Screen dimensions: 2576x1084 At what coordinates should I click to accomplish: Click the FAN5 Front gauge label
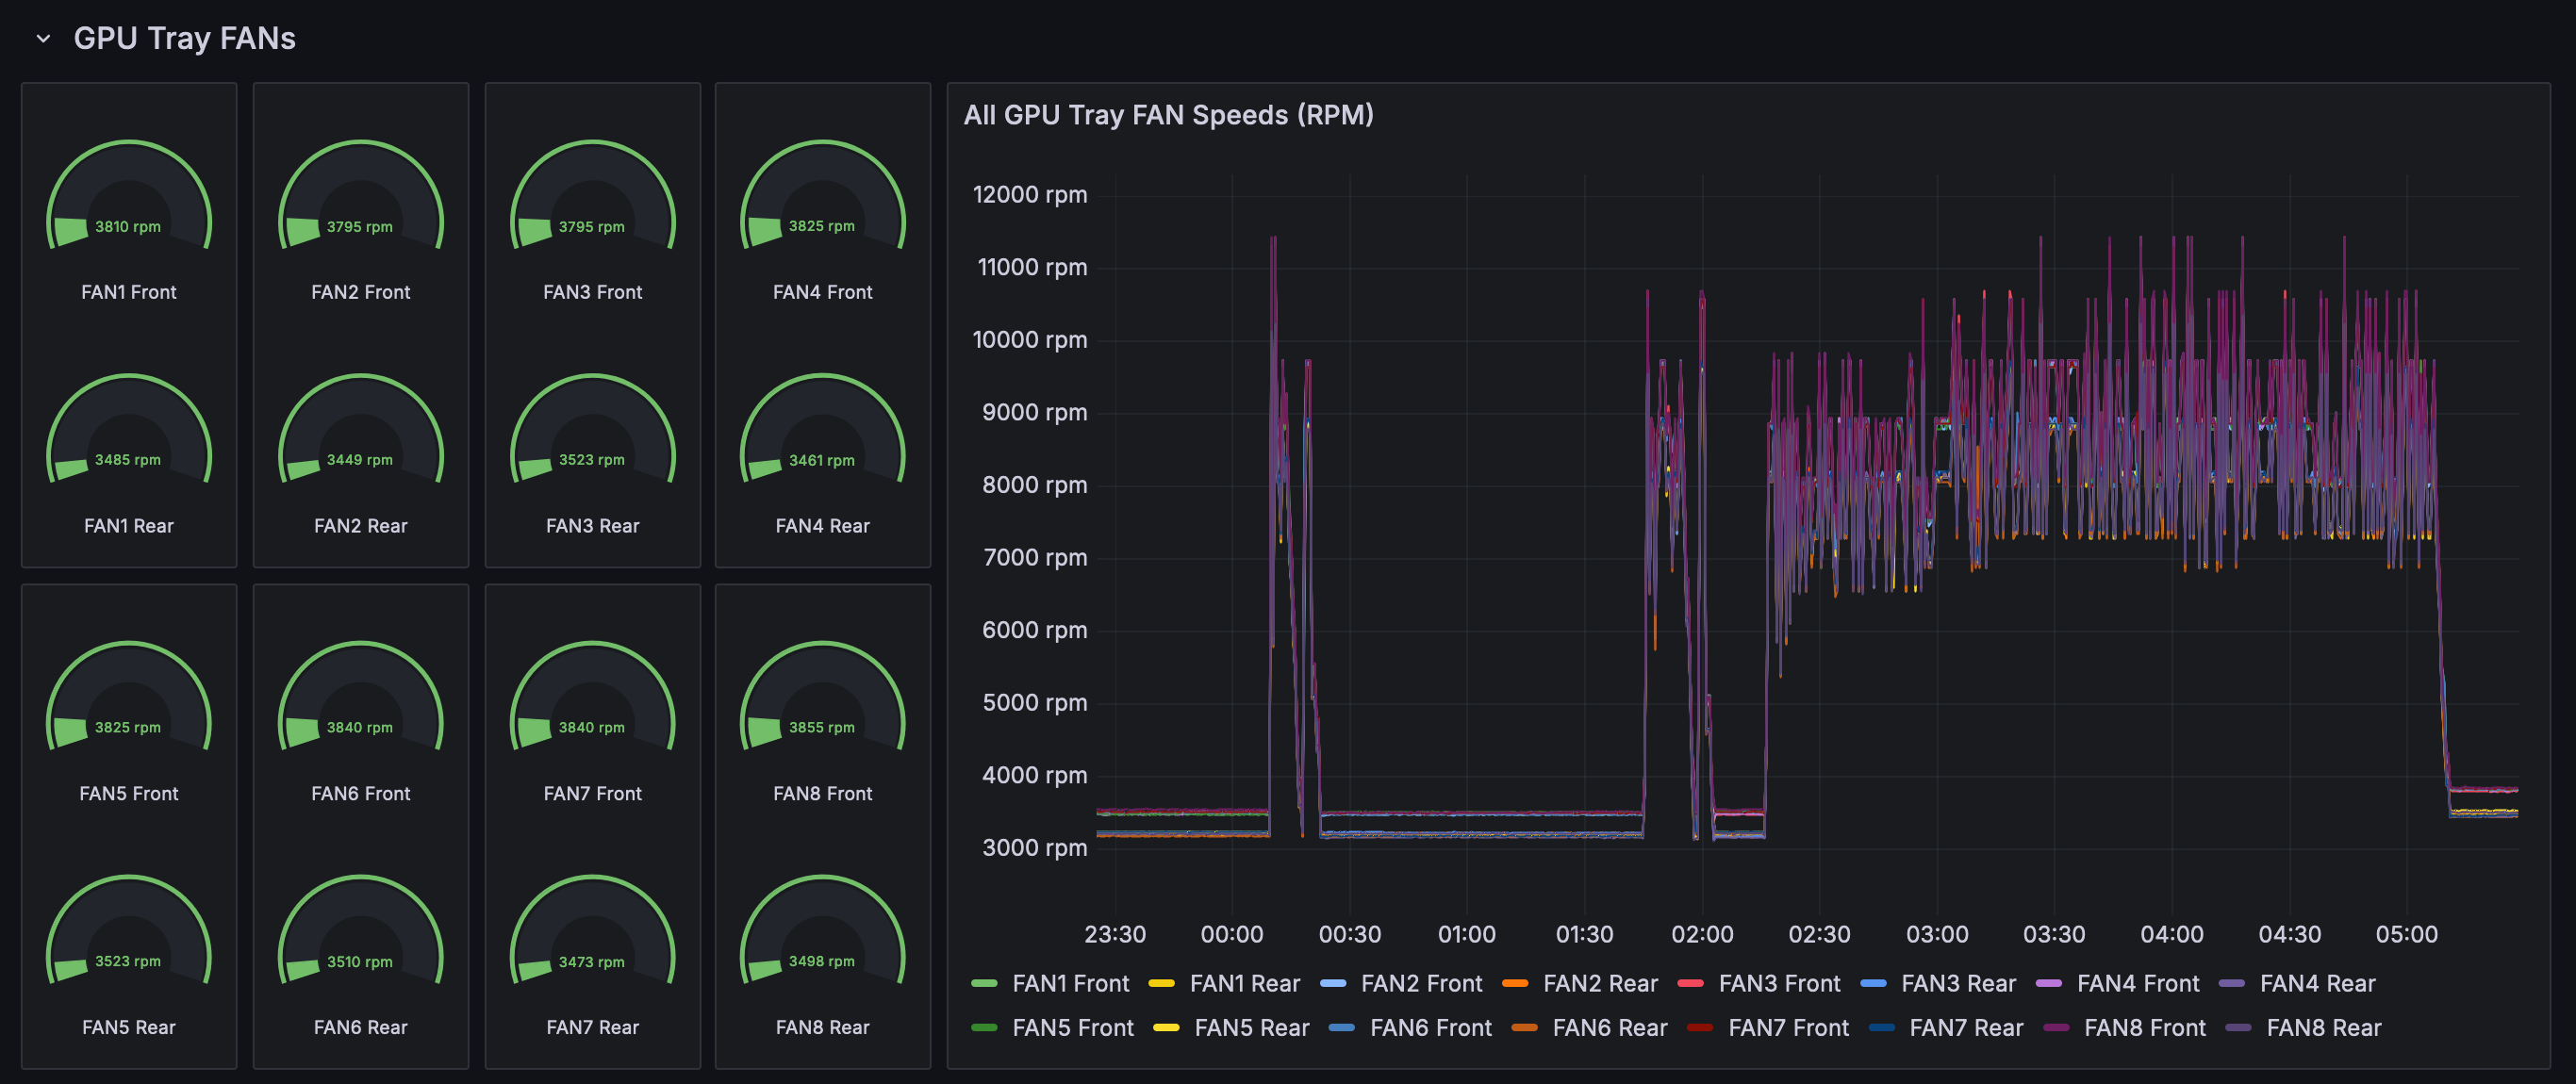click(129, 794)
